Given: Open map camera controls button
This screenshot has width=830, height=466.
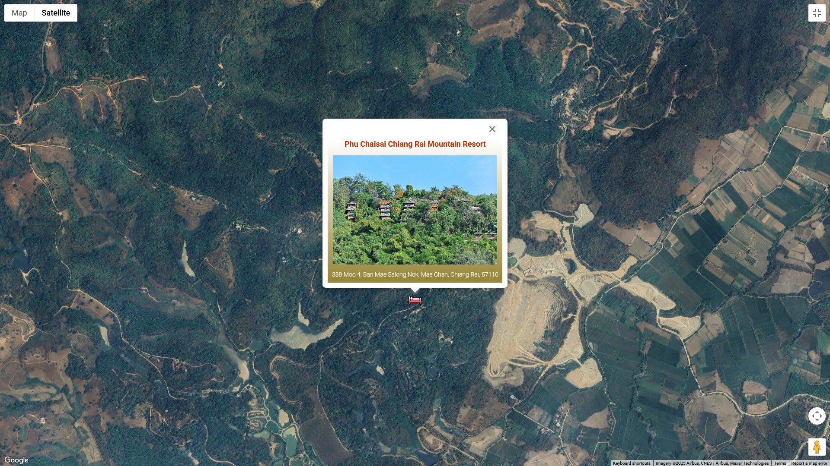Looking at the screenshot, I should pyautogui.click(x=817, y=416).
